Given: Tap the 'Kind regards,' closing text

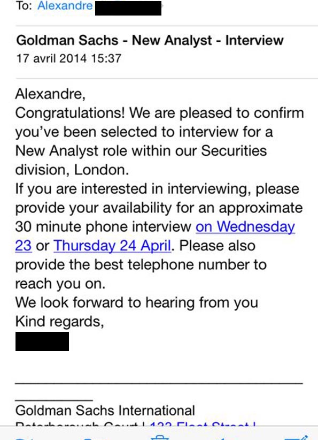Looking at the screenshot, I should pyautogui.click(x=60, y=321).
